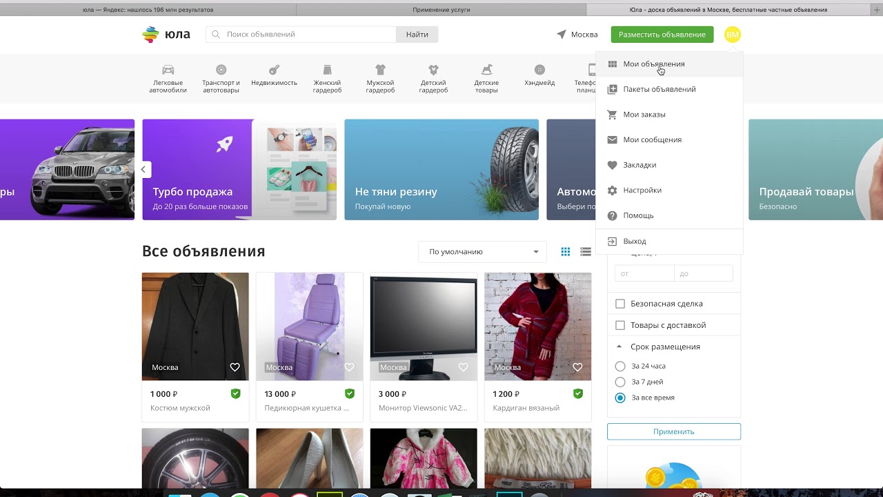This screenshot has height=497, width=883.
Task: Open Женский гардероб category icon
Action: 327,70
